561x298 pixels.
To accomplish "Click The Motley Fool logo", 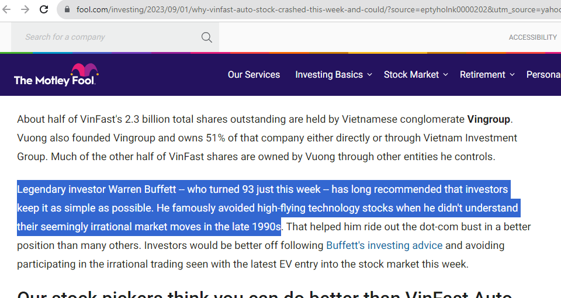I will pyautogui.click(x=56, y=75).
